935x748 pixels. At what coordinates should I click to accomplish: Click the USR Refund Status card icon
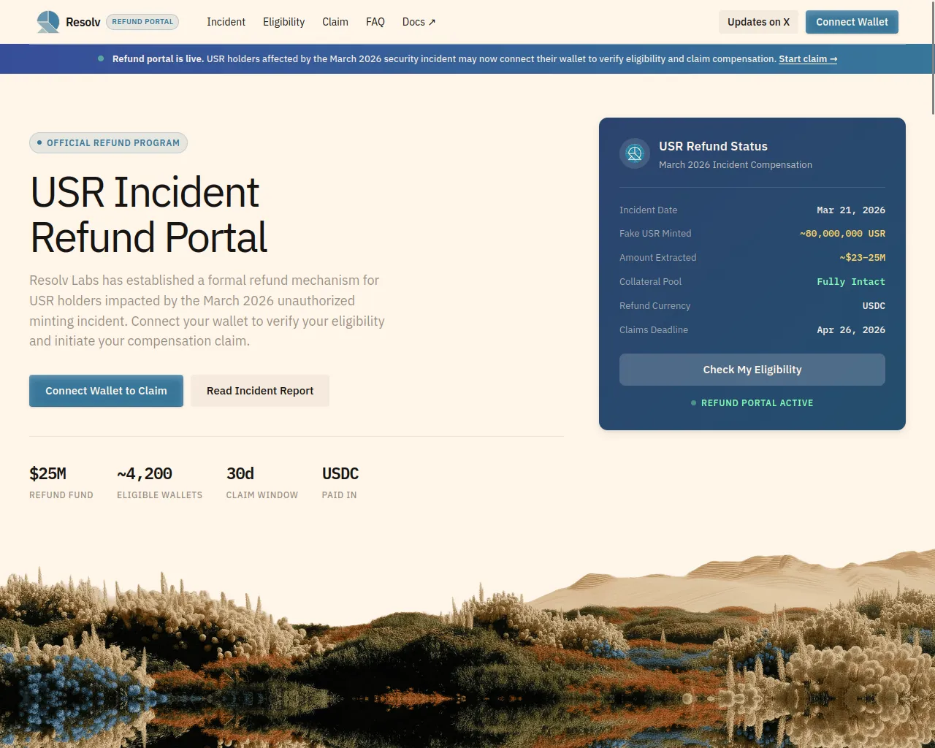pos(634,154)
